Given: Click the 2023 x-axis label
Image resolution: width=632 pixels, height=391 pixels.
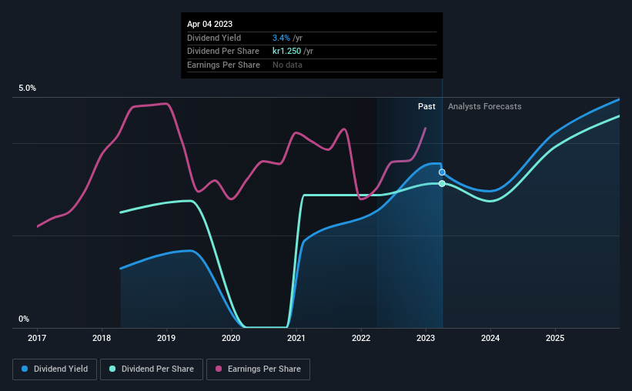Looking at the screenshot, I should pyautogui.click(x=426, y=338).
